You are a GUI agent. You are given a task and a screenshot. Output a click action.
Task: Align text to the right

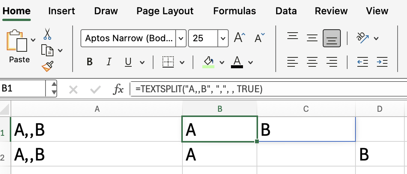click(331, 62)
